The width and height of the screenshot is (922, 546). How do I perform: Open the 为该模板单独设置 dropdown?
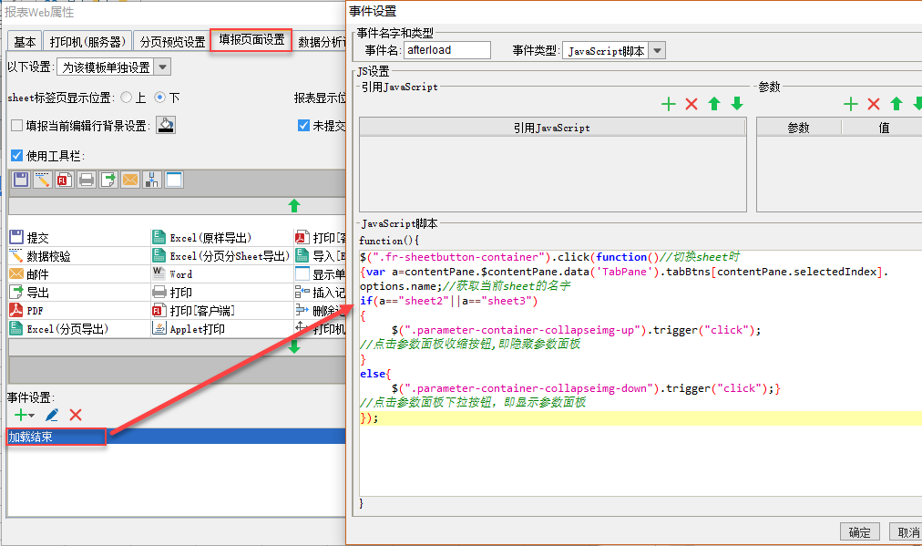[x=163, y=67]
